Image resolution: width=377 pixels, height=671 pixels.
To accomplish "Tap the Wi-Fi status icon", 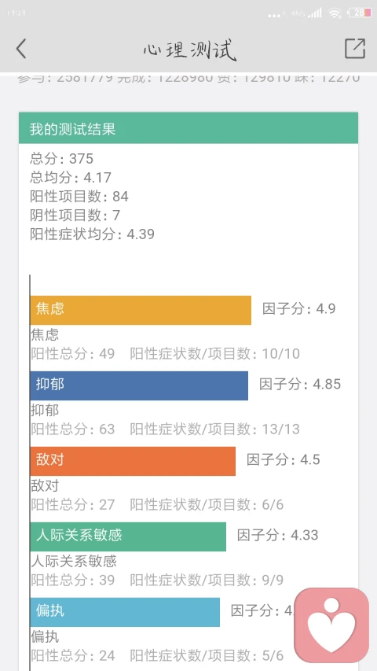I will (x=335, y=13).
